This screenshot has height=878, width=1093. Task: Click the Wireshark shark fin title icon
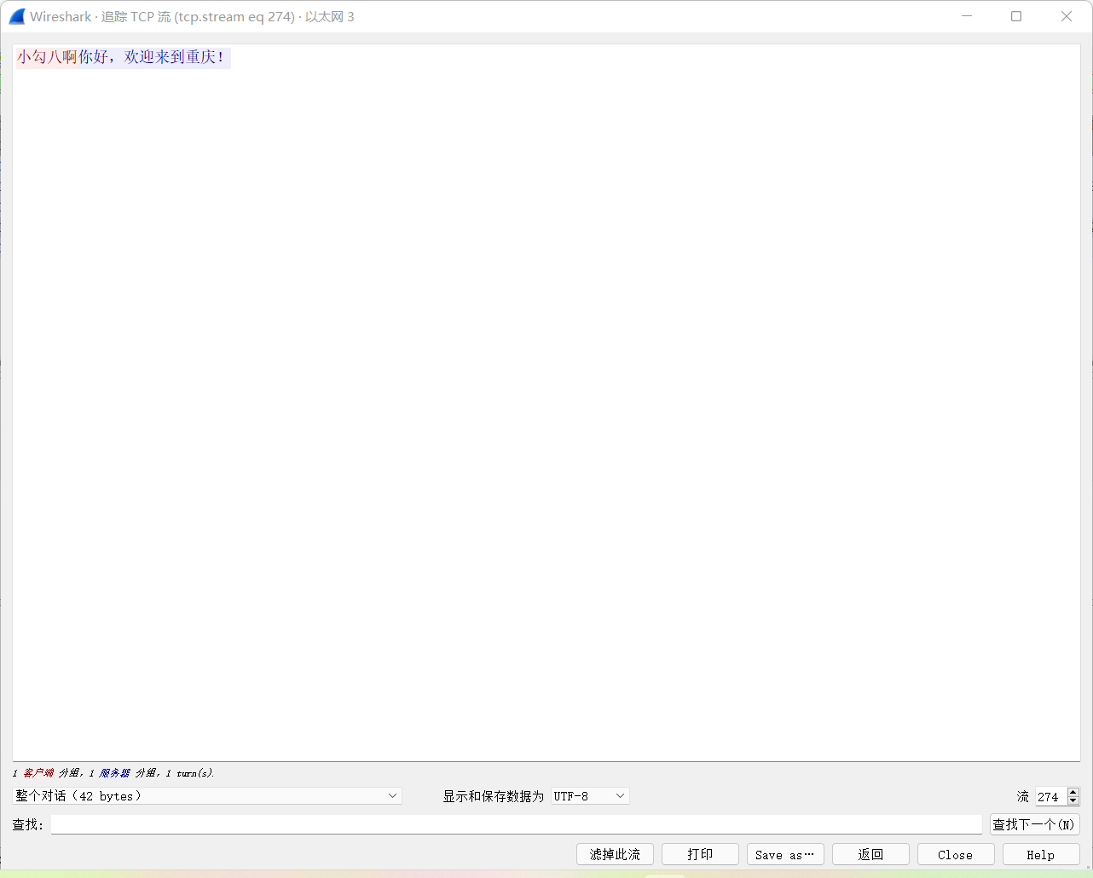17,16
